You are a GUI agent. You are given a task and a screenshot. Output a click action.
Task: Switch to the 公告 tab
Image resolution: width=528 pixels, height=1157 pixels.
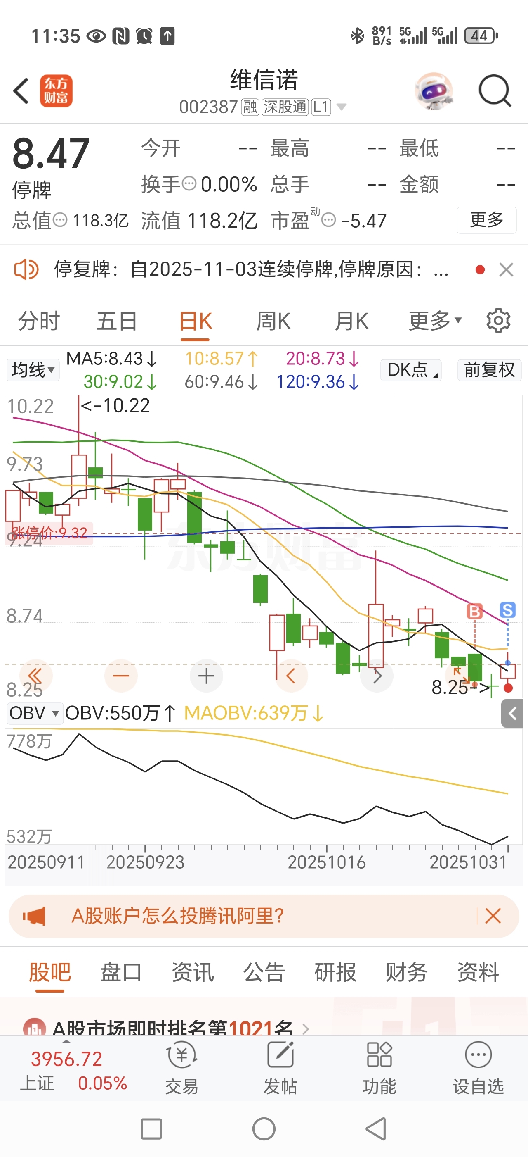(x=264, y=972)
